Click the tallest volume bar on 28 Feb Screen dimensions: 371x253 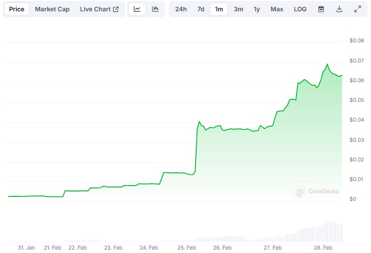(x=329, y=232)
